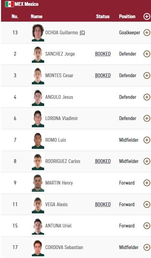The width and height of the screenshot is (151, 258).
Task: Click the Mexico flag icon
Action: coord(10,4)
